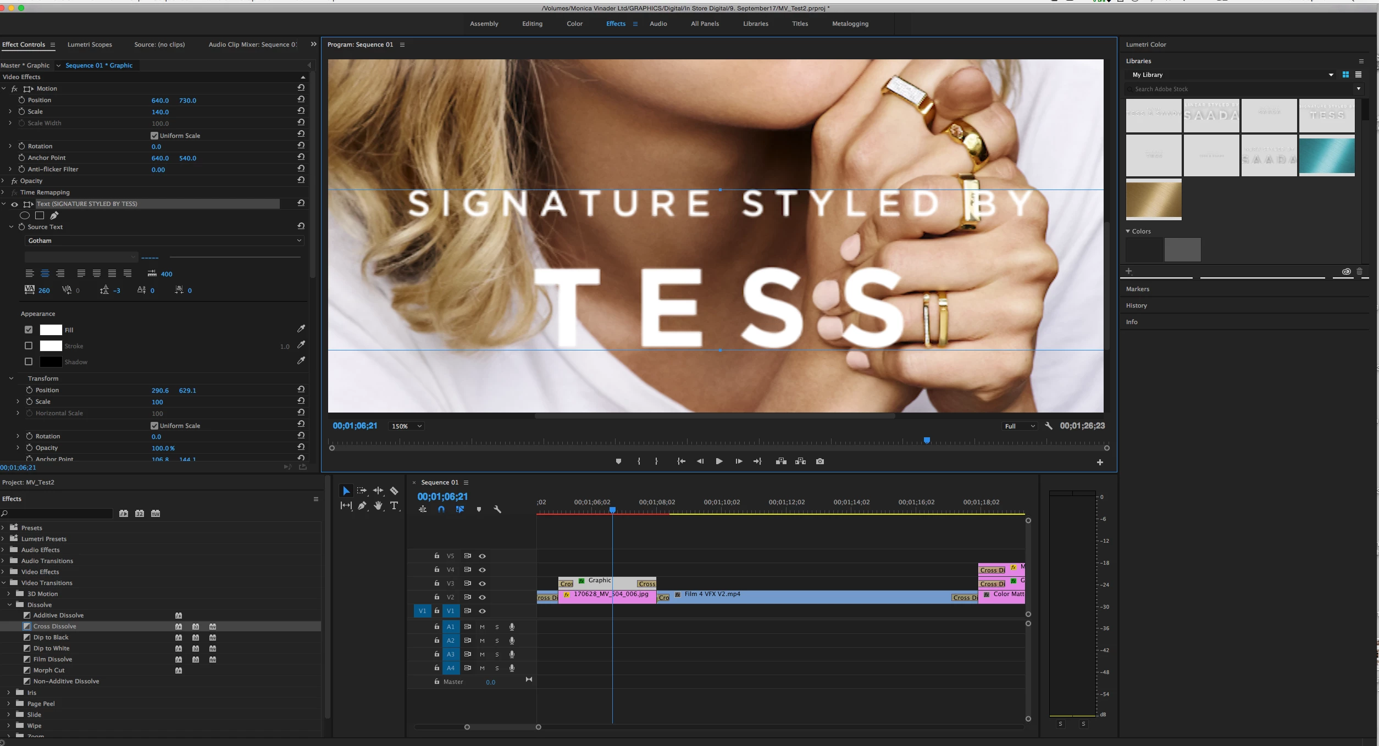Select the Type tool
The image size is (1379, 746).
(394, 506)
